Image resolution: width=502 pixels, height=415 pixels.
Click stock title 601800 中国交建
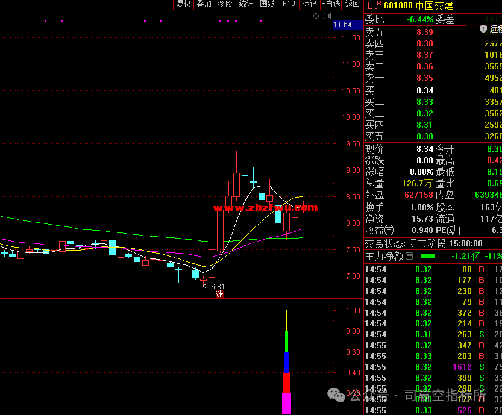419,6
